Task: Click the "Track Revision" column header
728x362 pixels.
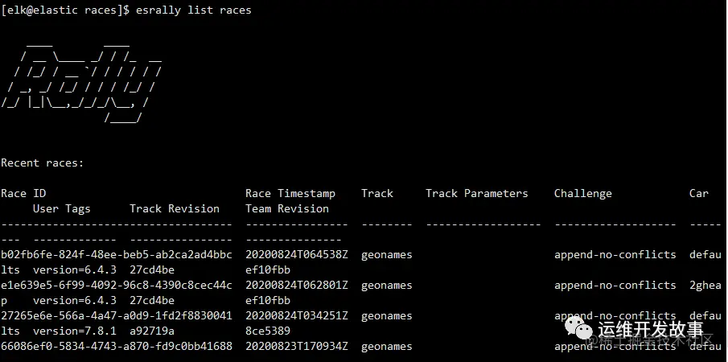Action: tap(175, 208)
